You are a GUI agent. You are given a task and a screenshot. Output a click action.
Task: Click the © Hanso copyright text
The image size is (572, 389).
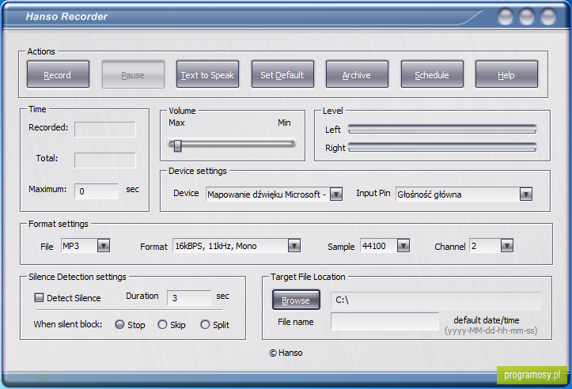[x=286, y=353]
